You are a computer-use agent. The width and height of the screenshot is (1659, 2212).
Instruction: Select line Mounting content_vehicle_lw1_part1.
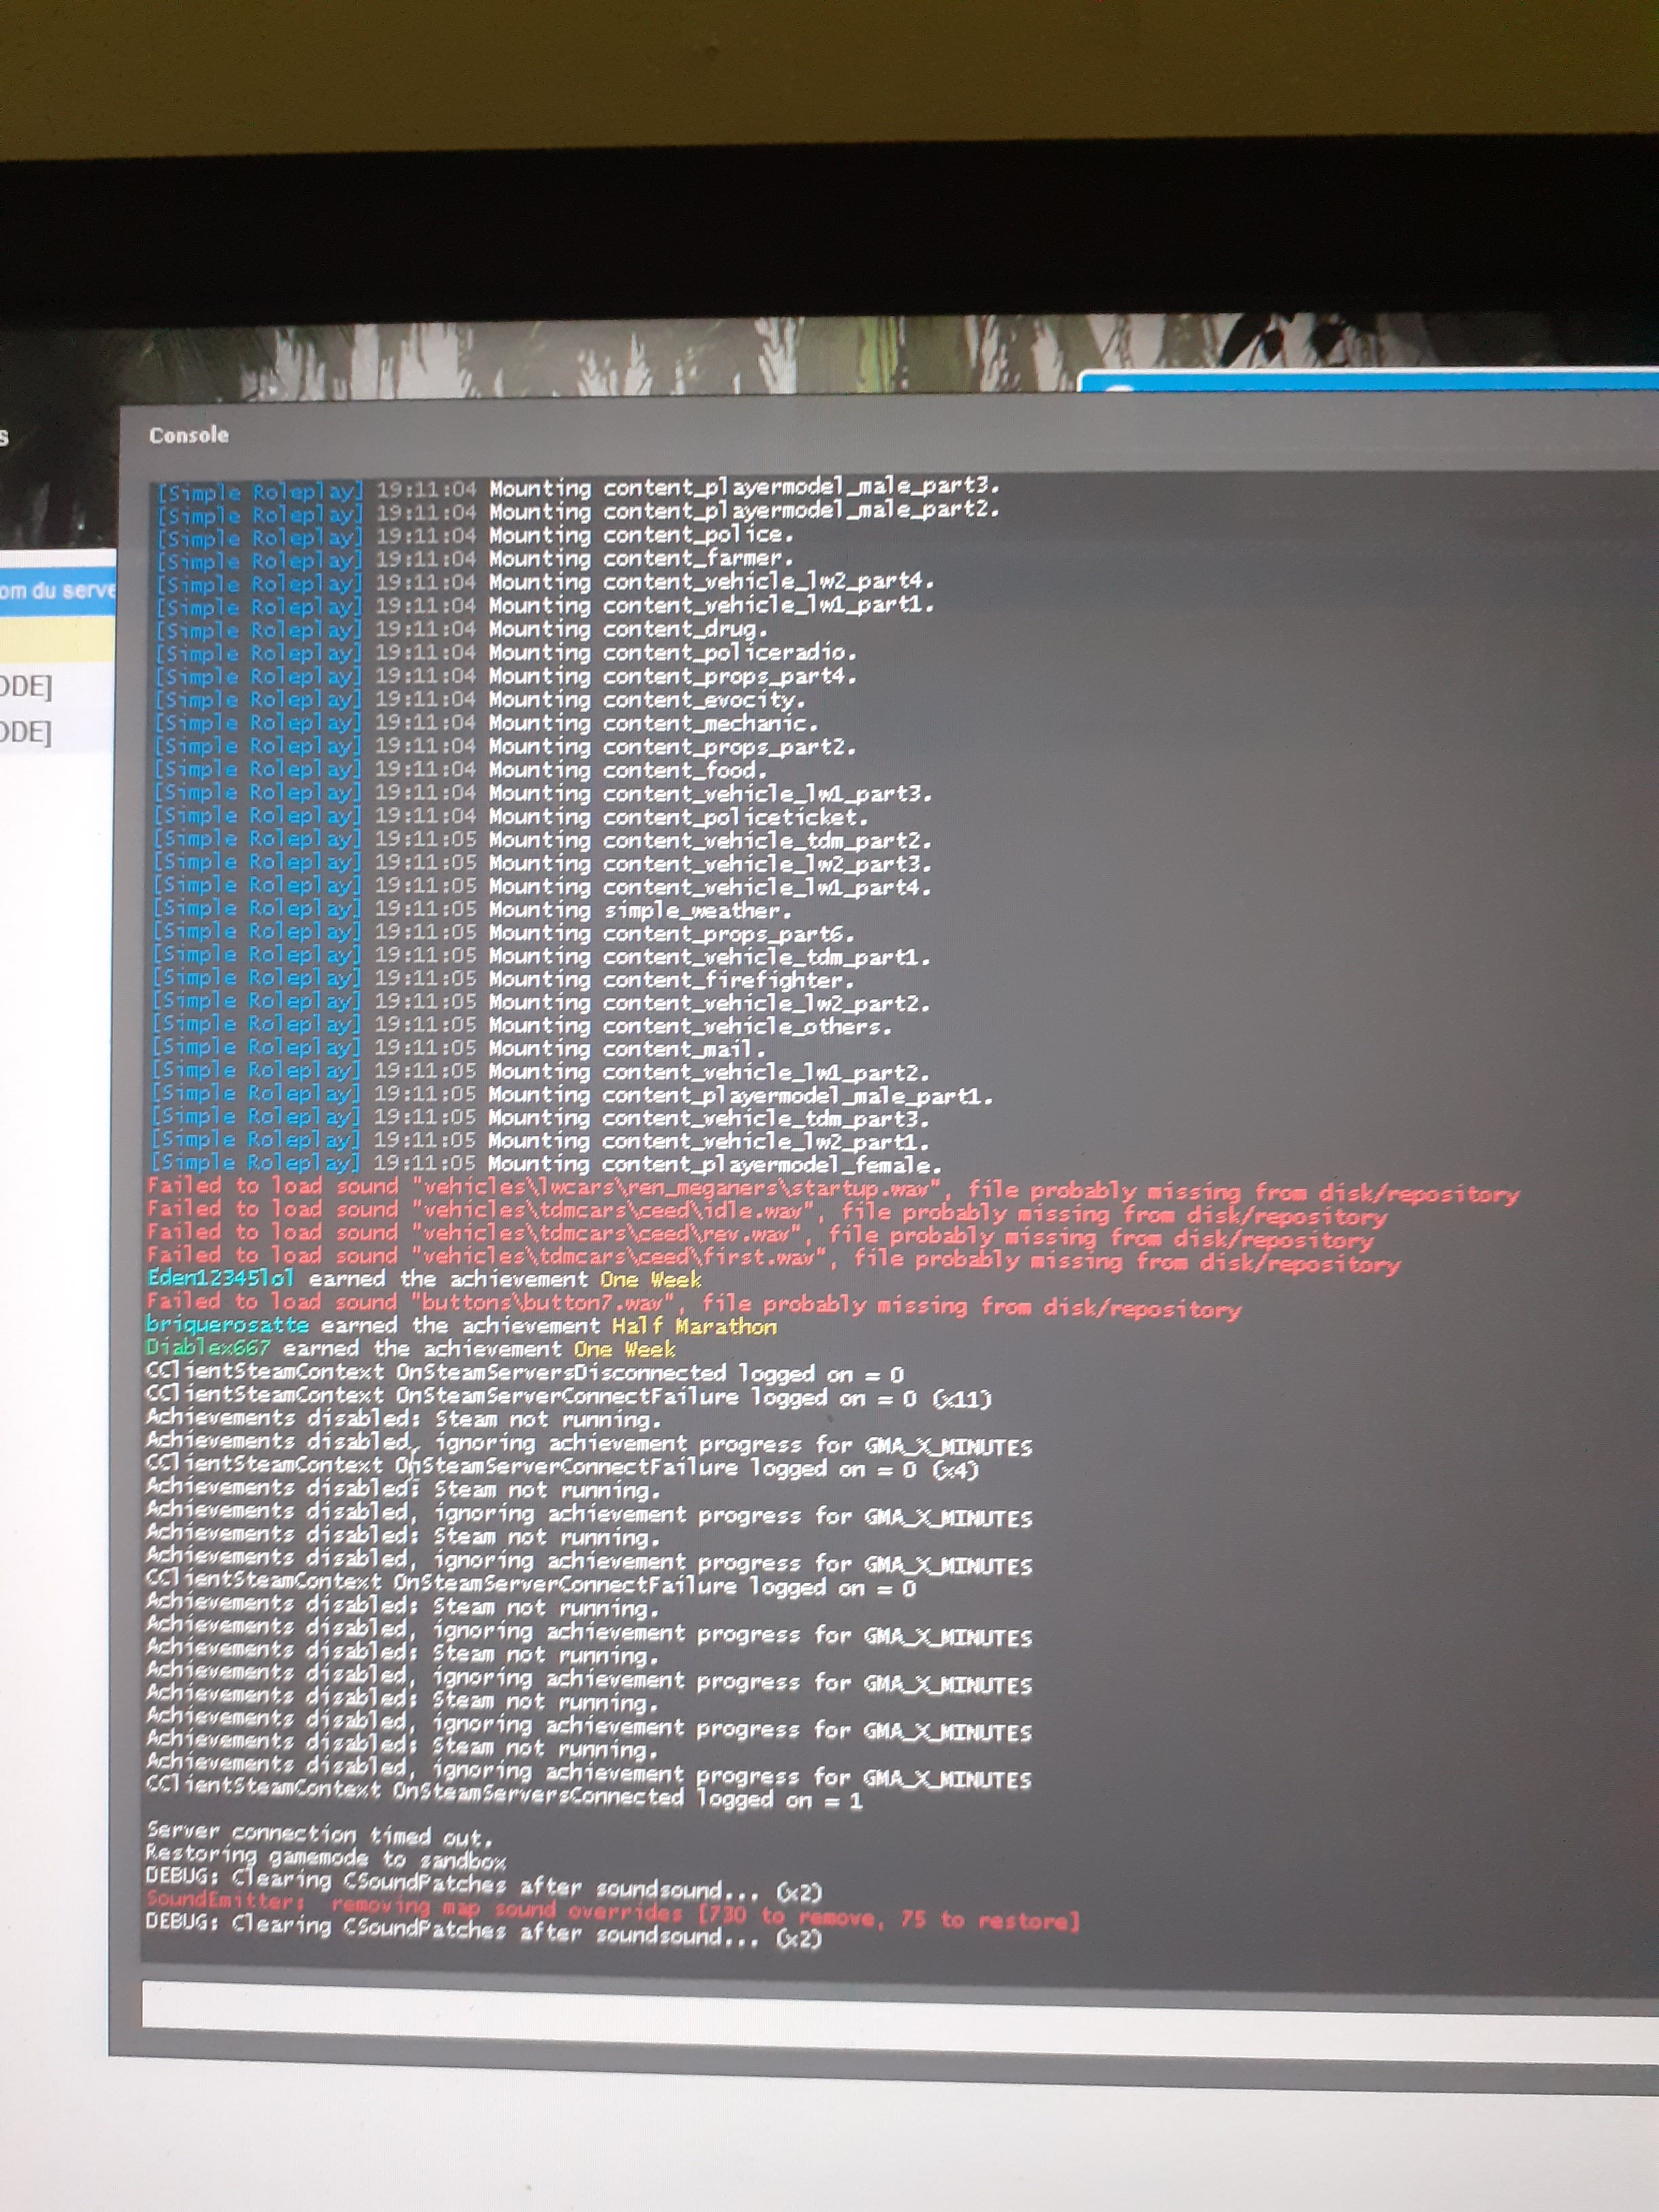[545, 606]
